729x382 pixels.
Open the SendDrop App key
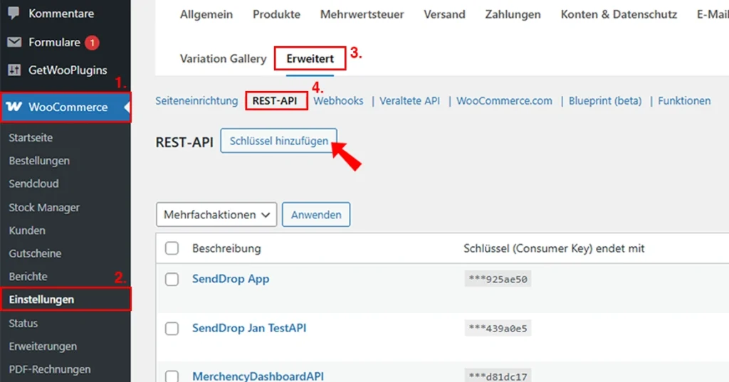(231, 279)
